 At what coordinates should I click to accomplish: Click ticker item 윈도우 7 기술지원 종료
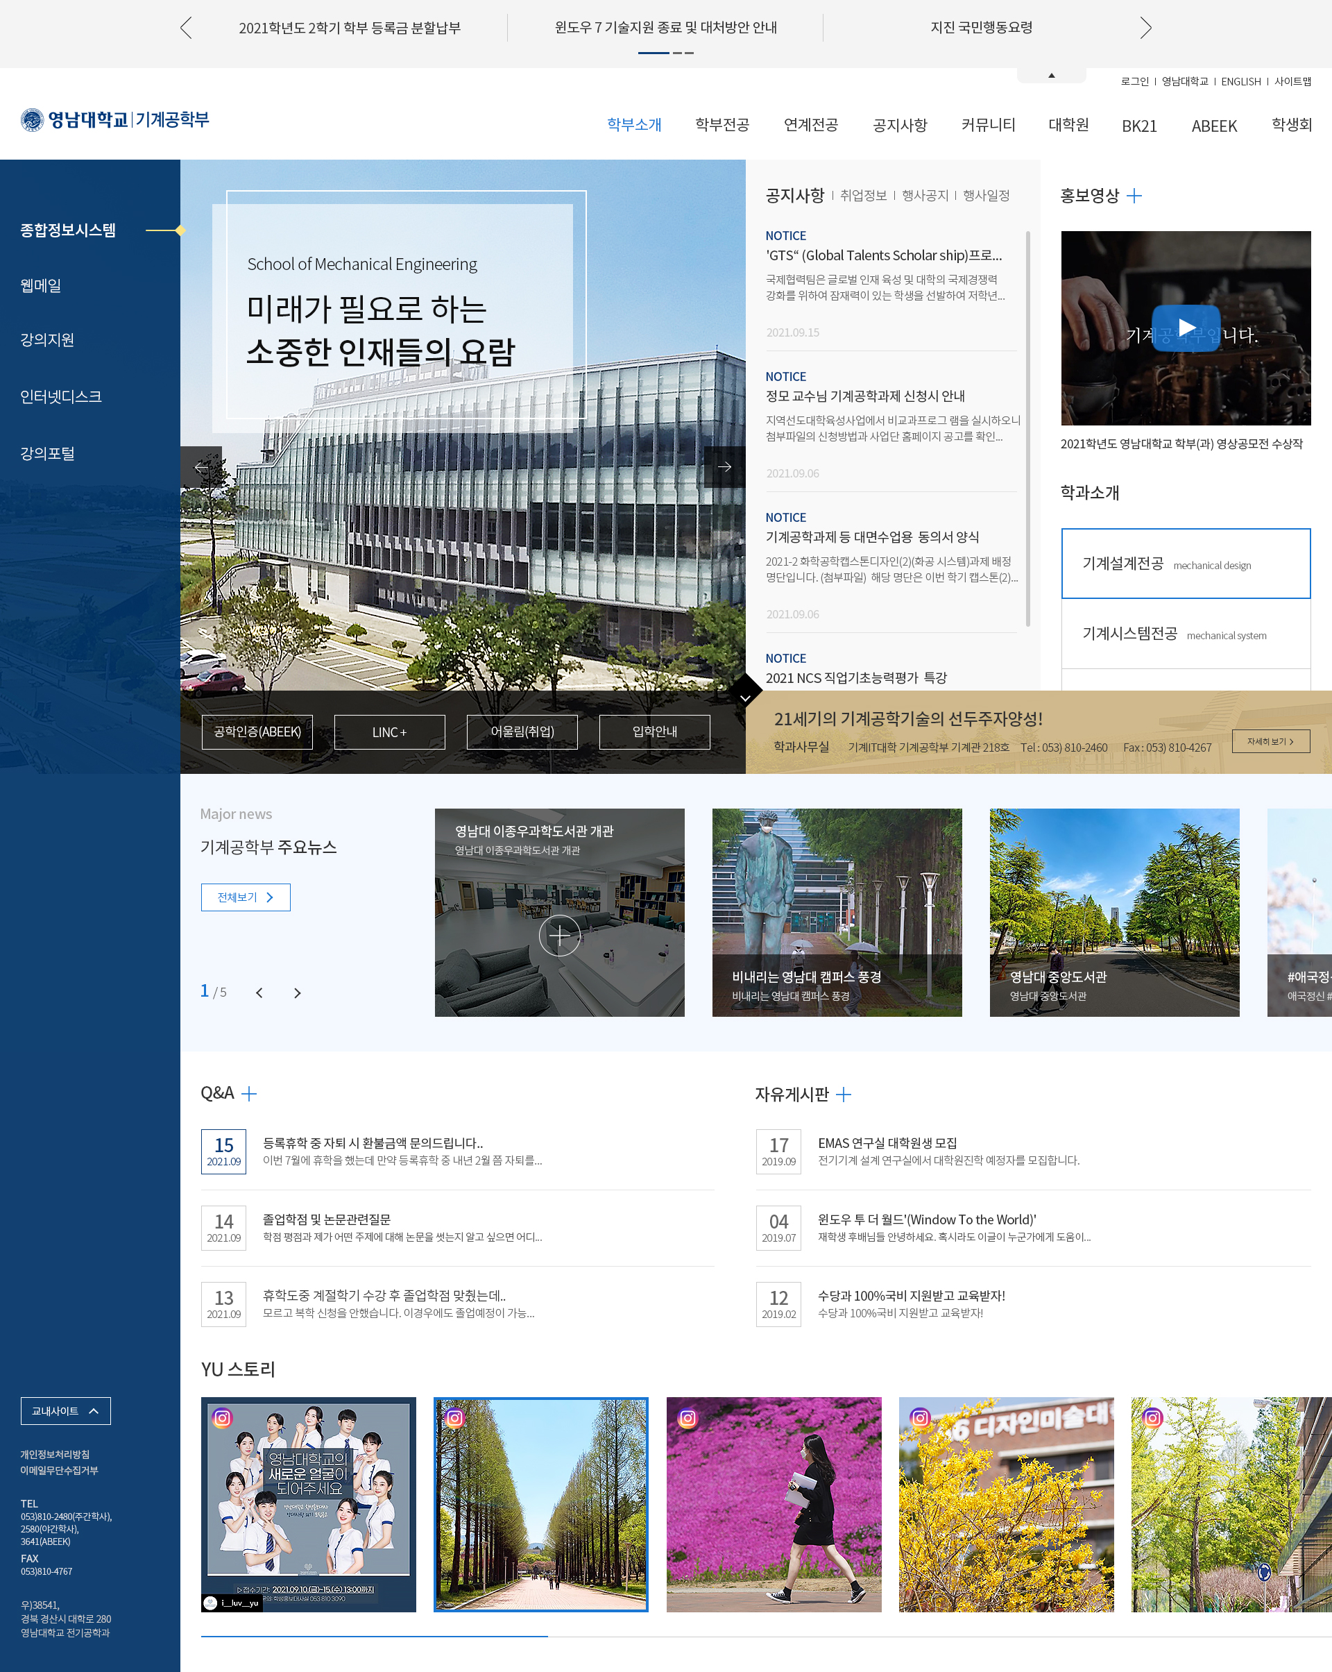coord(665,28)
